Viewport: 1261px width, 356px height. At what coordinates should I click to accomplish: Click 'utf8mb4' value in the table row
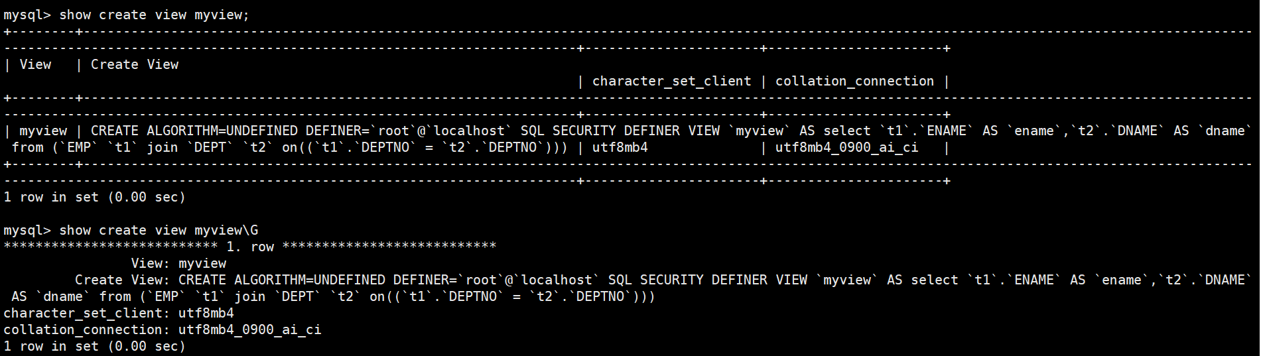[x=620, y=147]
